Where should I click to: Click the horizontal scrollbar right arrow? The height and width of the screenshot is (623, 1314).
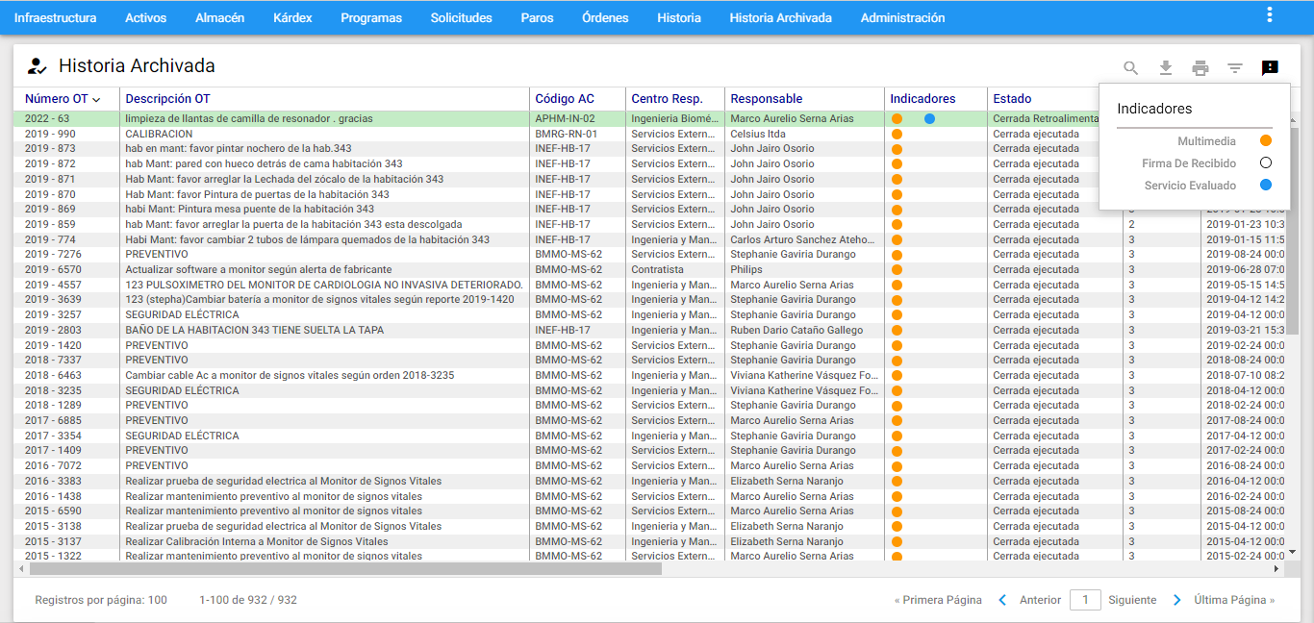pyautogui.click(x=1277, y=568)
